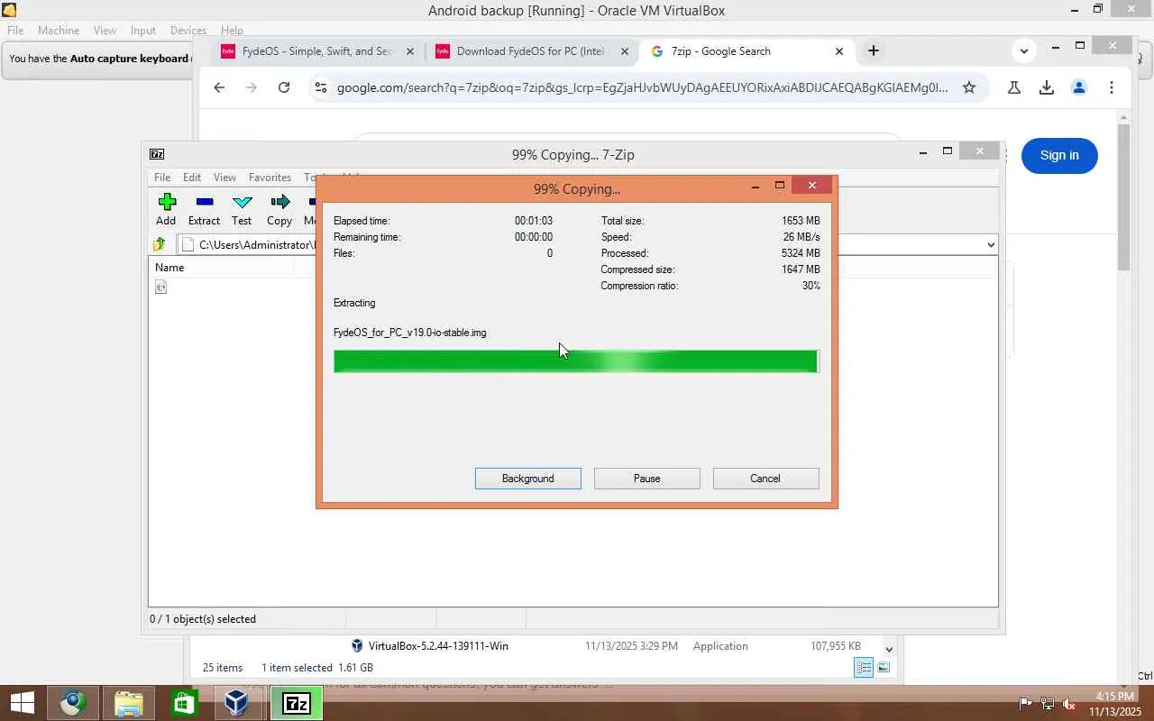
Task: Click the 7z icon in the 7-Zip title bar
Action: [x=157, y=154]
